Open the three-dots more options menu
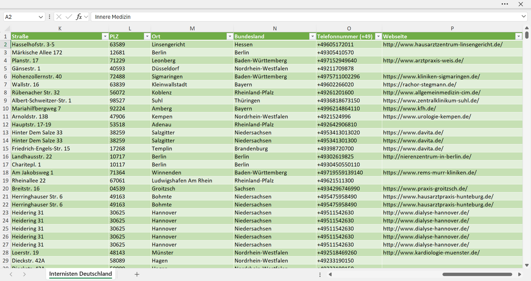This screenshot has width=531, height=281. [505, 4]
